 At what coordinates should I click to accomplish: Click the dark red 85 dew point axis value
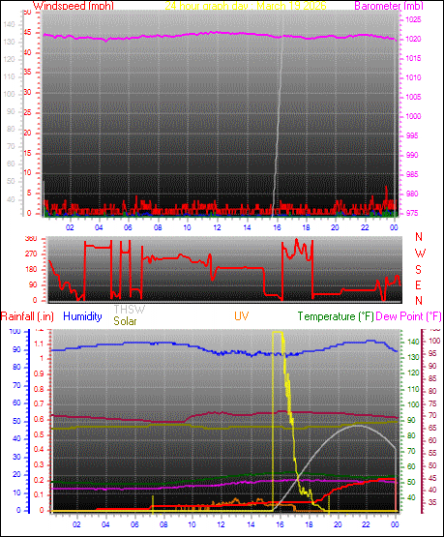click(x=432, y=378)
